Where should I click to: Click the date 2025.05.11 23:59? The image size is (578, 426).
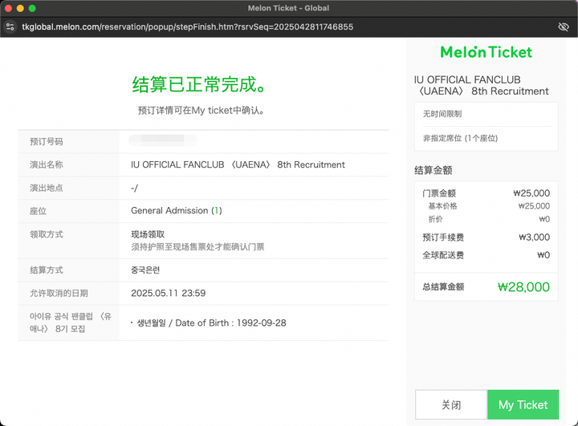169,294
